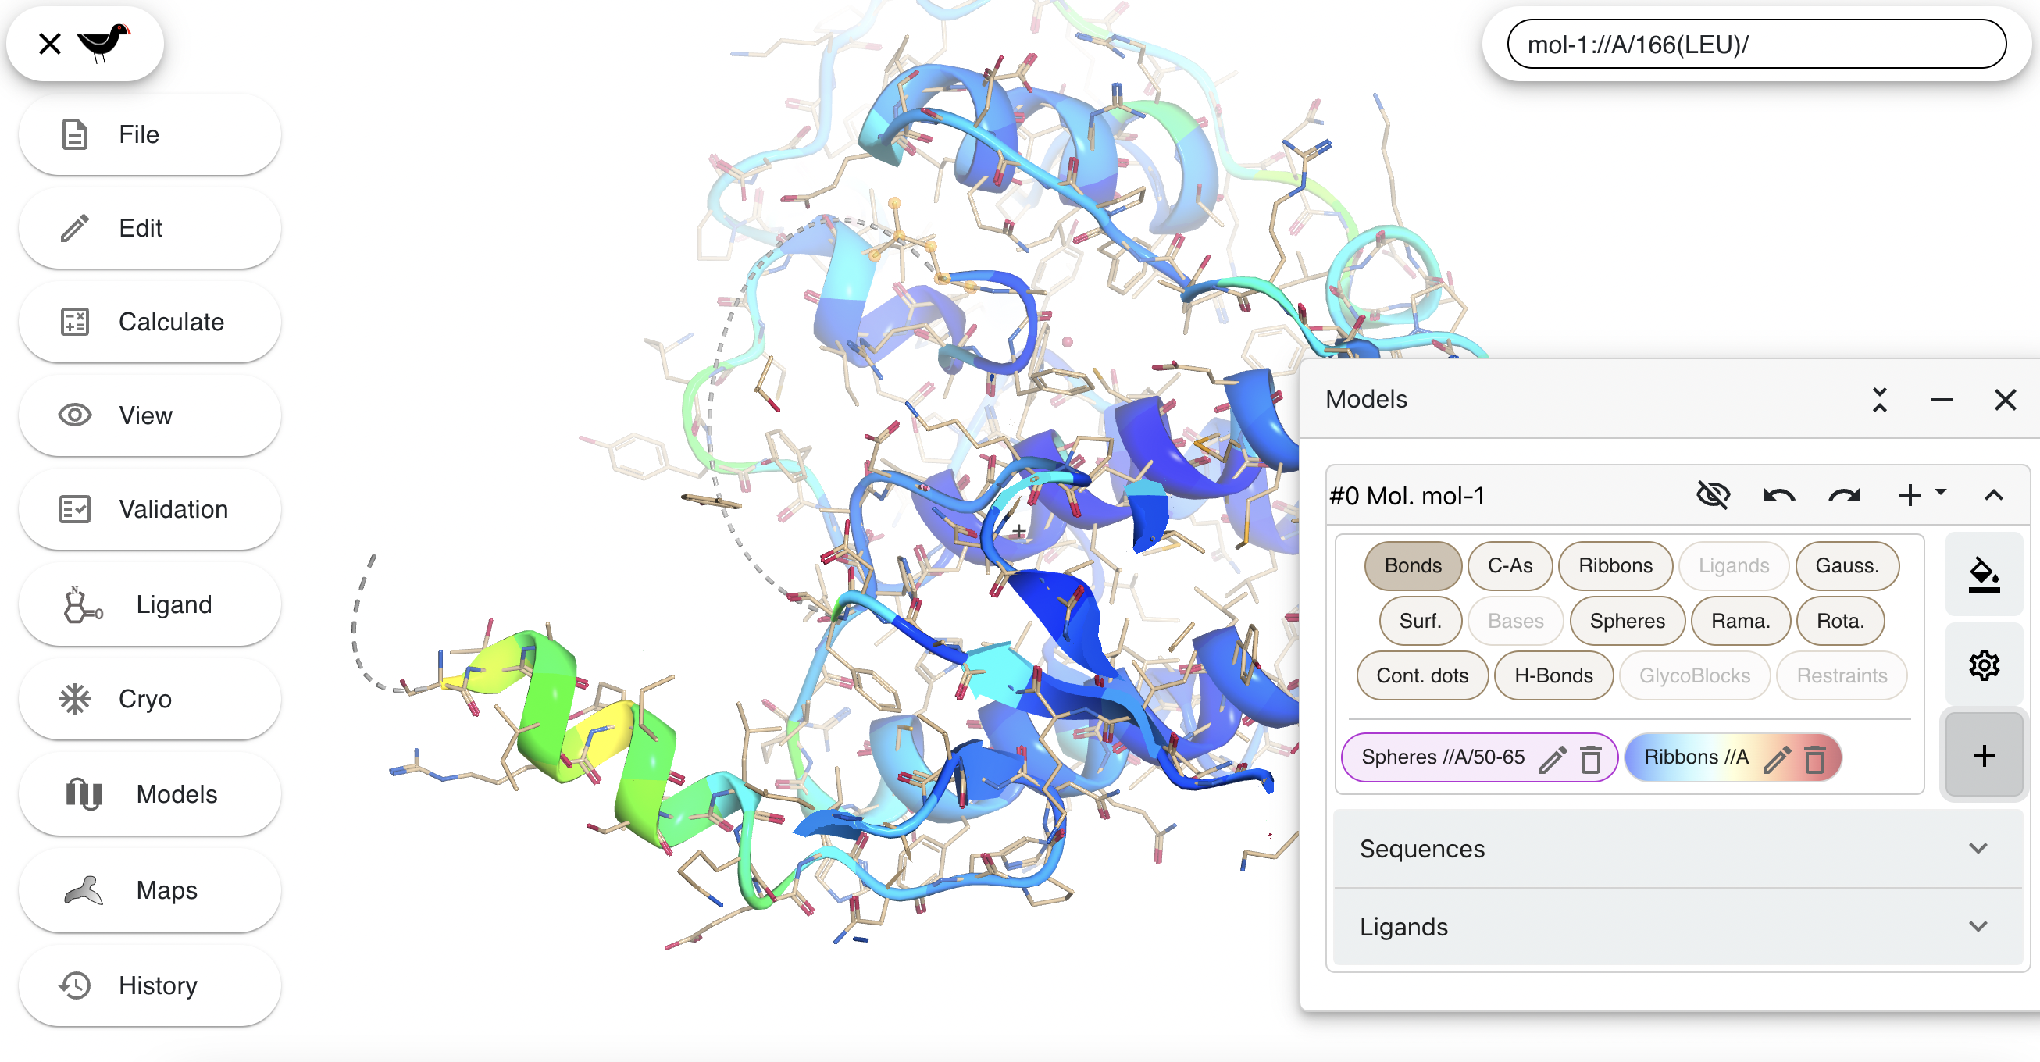Toggle the Bonds representation chip
Screen dimensions: 2040x1062
click(1412, 565)
